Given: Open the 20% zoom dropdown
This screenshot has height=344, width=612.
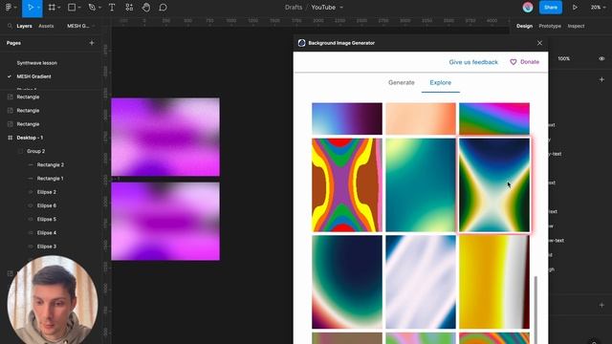Looking at the screenshot, I should pyautogui.click(x=598, y=8).
